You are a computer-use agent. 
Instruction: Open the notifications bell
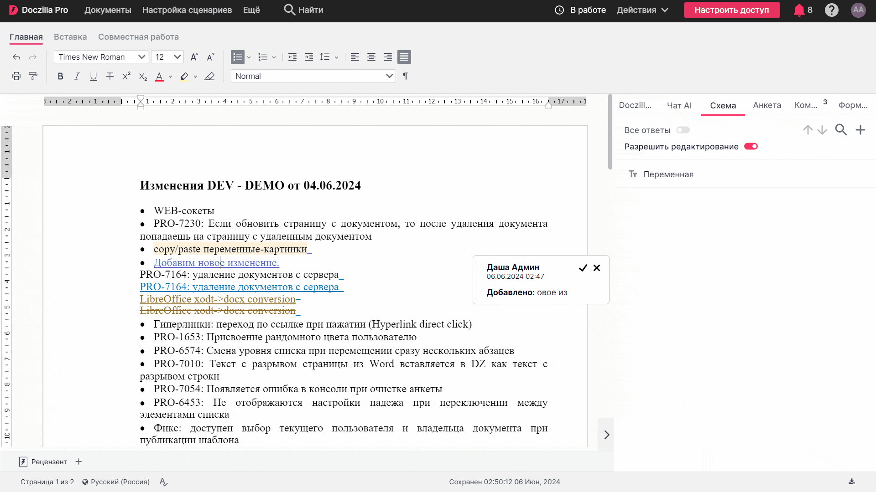(799, 10)
